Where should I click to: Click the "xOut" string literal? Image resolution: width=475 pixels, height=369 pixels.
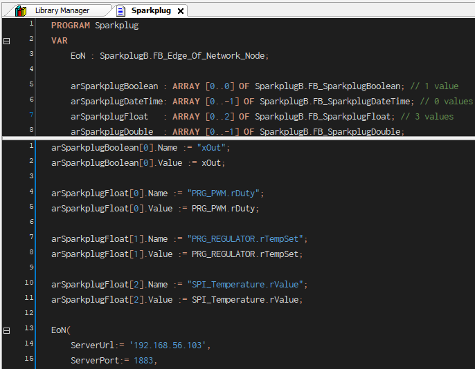pyautogui.click(x=208, y=148)
